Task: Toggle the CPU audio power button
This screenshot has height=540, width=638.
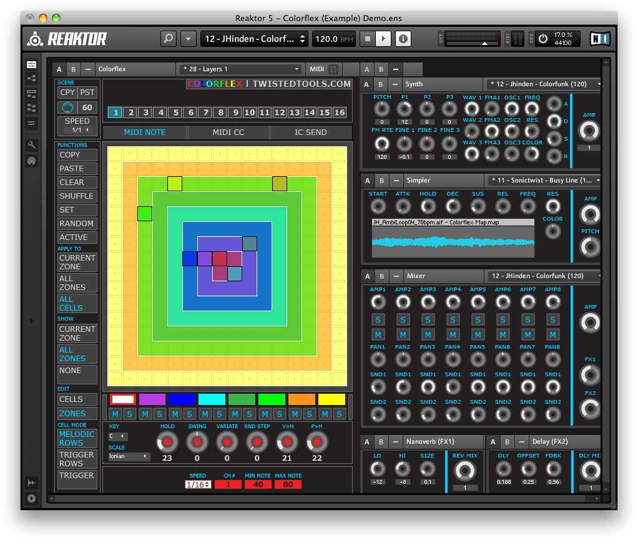Action: click(x=542, y=39)
